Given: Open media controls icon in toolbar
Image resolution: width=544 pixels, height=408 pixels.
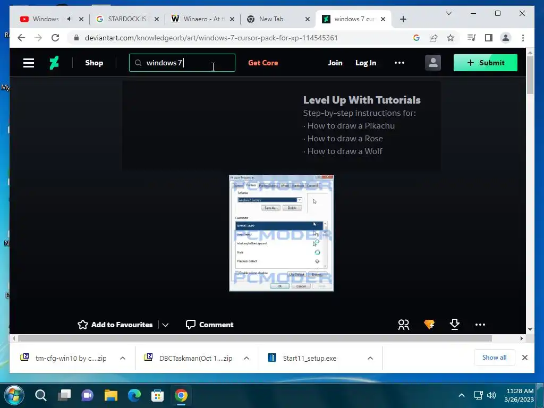Looking at the screenshot, I should (x=471, y=38).
